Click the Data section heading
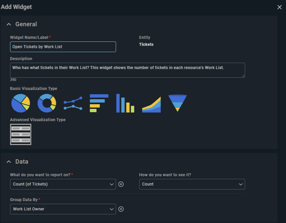 pos(22,162)
